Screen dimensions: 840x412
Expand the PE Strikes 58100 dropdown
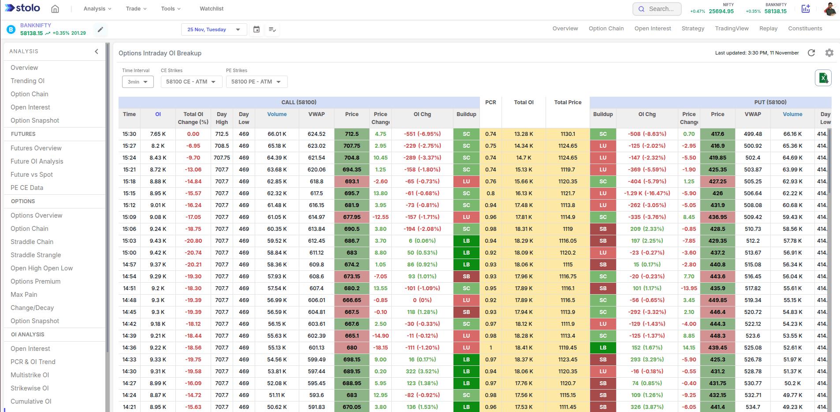pyautogui.click(x=256, y=82)
